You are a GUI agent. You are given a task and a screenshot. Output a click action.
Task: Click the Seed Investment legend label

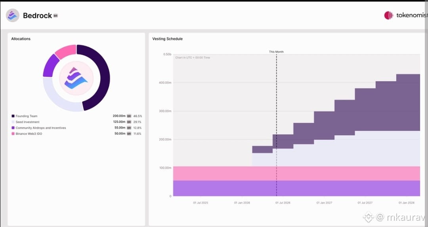28,122
